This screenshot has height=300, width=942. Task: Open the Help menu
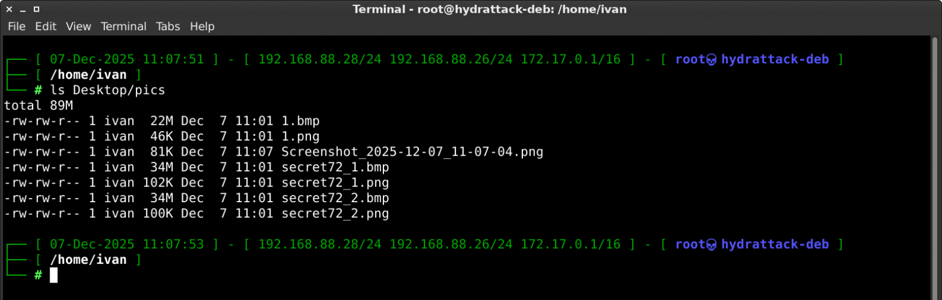[x=202, y=27]
